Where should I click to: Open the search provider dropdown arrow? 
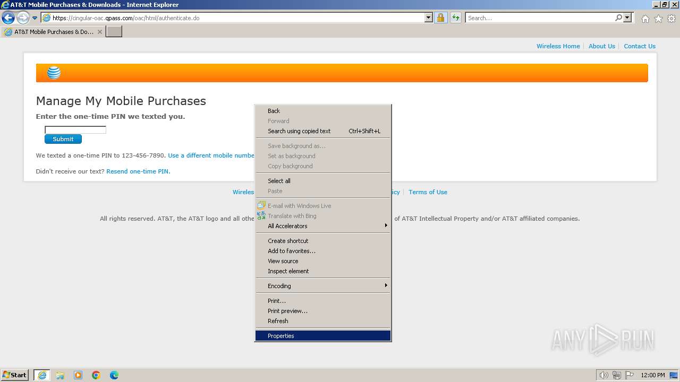(x=627, y=18)
